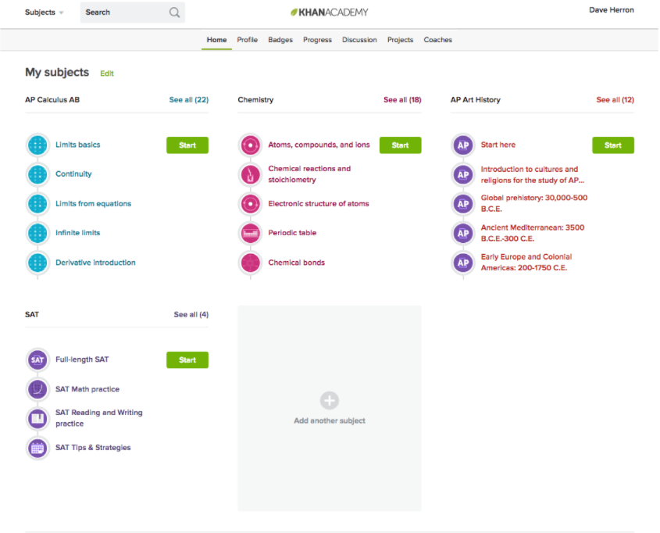660x533 pixels.
Task: Click the Chemical reactions and stoichiometry icon
Action: pyautogui.click(x=251, y=174)
